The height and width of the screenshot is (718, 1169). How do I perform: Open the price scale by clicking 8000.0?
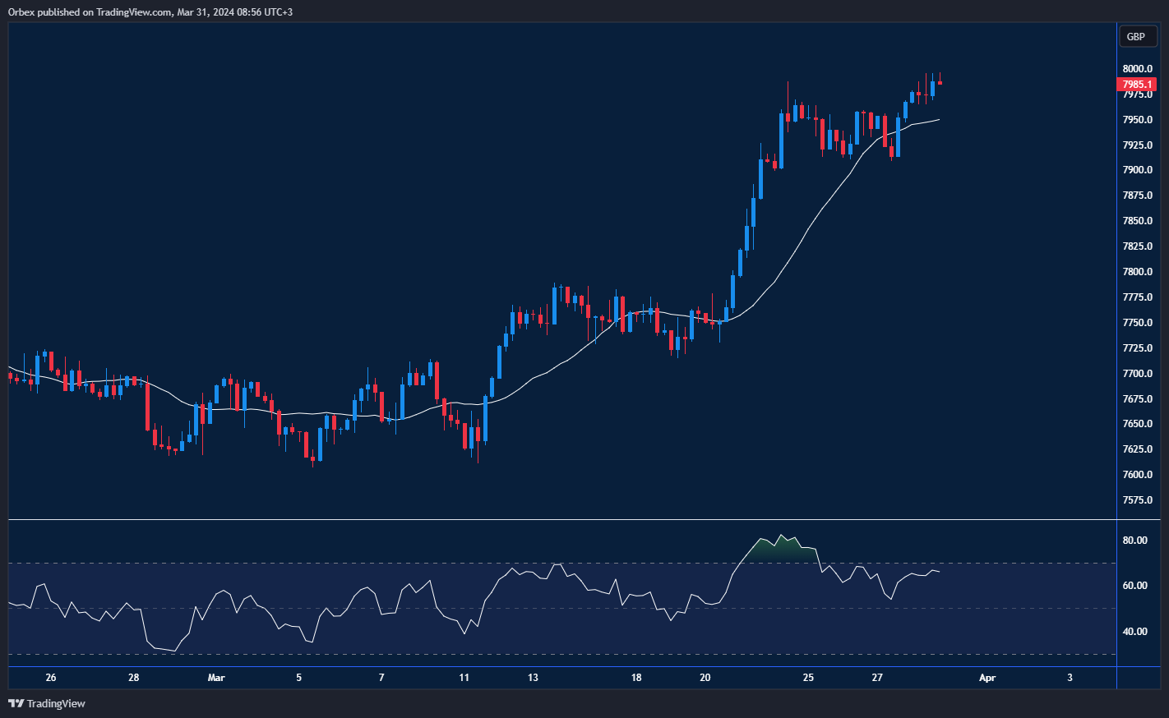pyautogui.click(x=1135, y=69)
